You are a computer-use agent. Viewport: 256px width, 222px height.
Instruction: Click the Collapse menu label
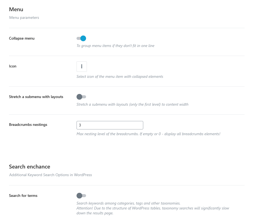click(22, 38)
